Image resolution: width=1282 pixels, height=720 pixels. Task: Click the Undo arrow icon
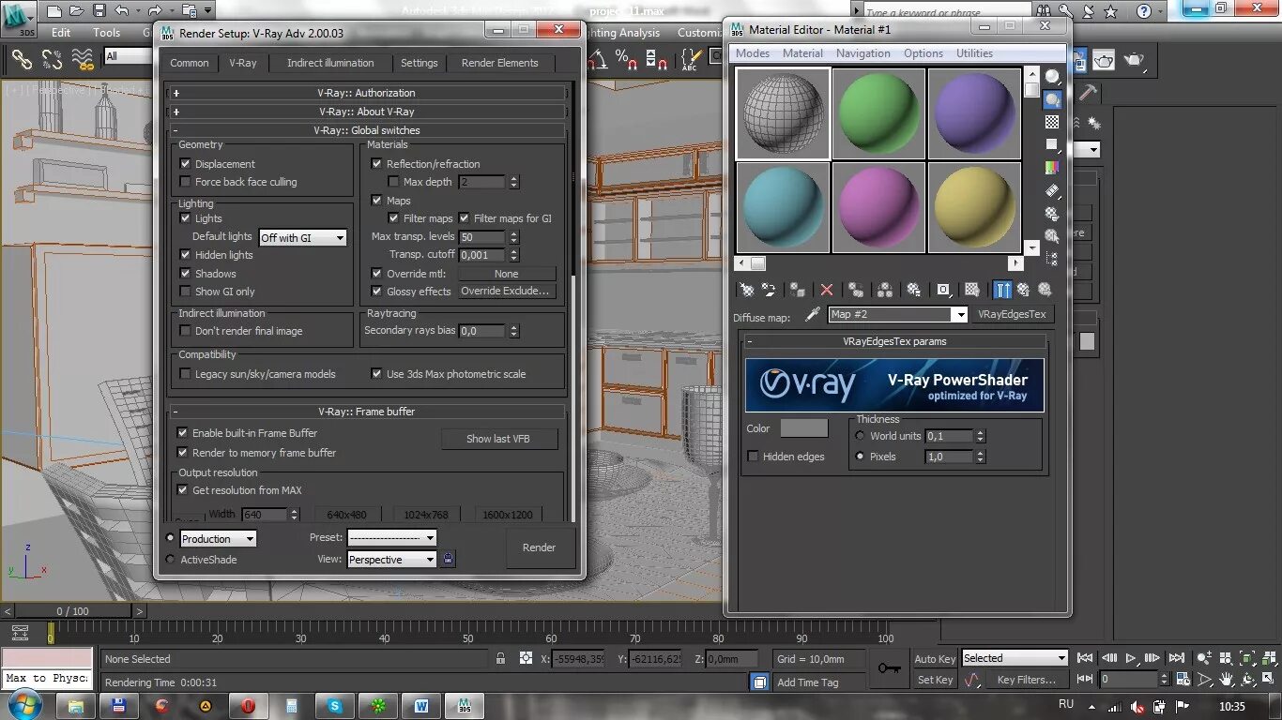(x=121, y=11)
